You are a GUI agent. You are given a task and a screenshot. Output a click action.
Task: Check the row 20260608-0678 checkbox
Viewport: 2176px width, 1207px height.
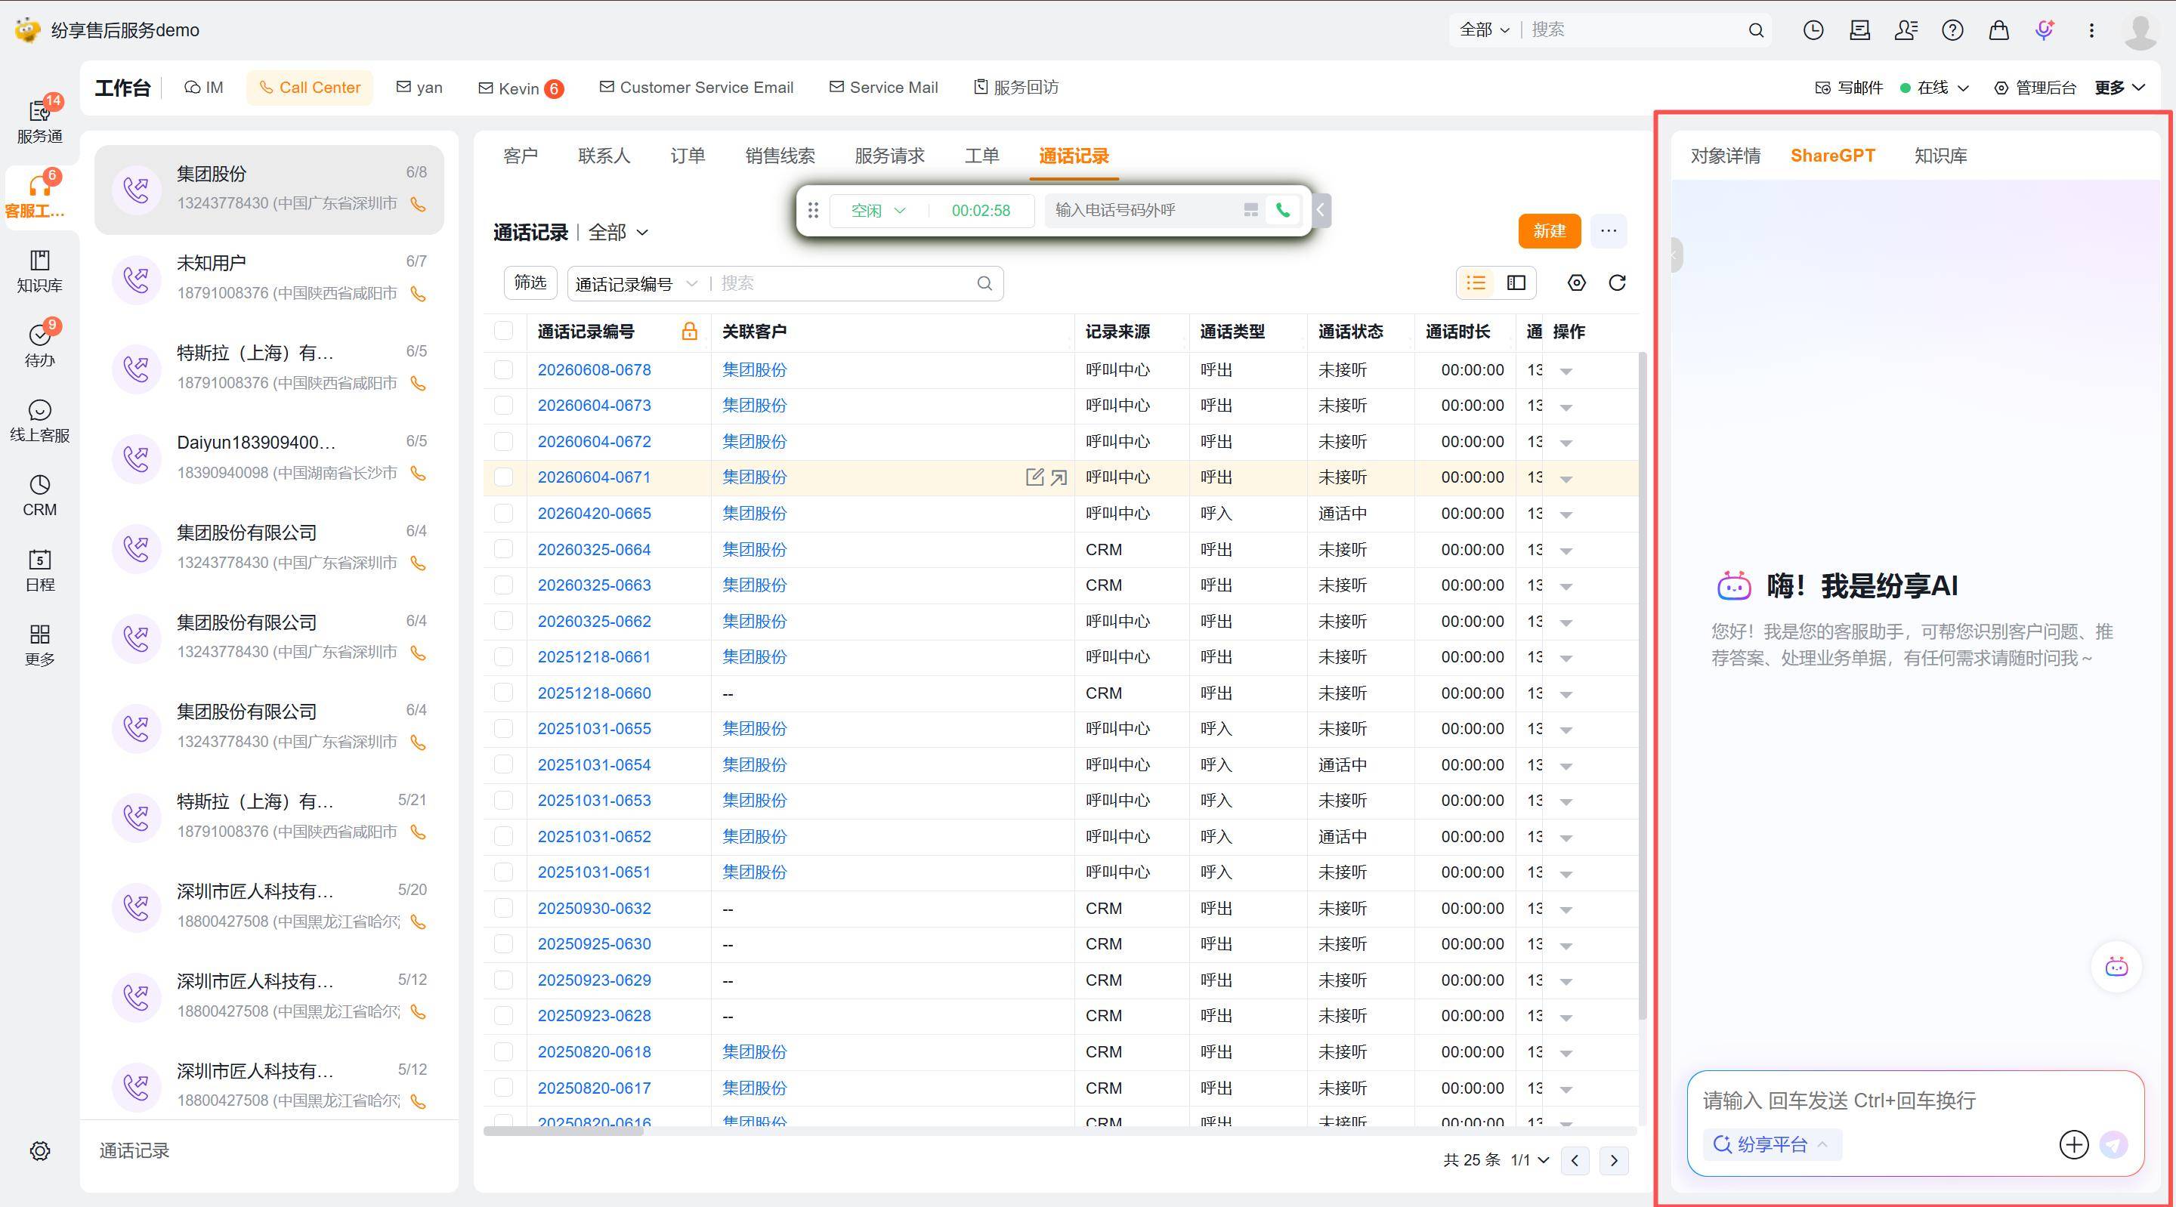pyautogui.click(x=503, y=370)
